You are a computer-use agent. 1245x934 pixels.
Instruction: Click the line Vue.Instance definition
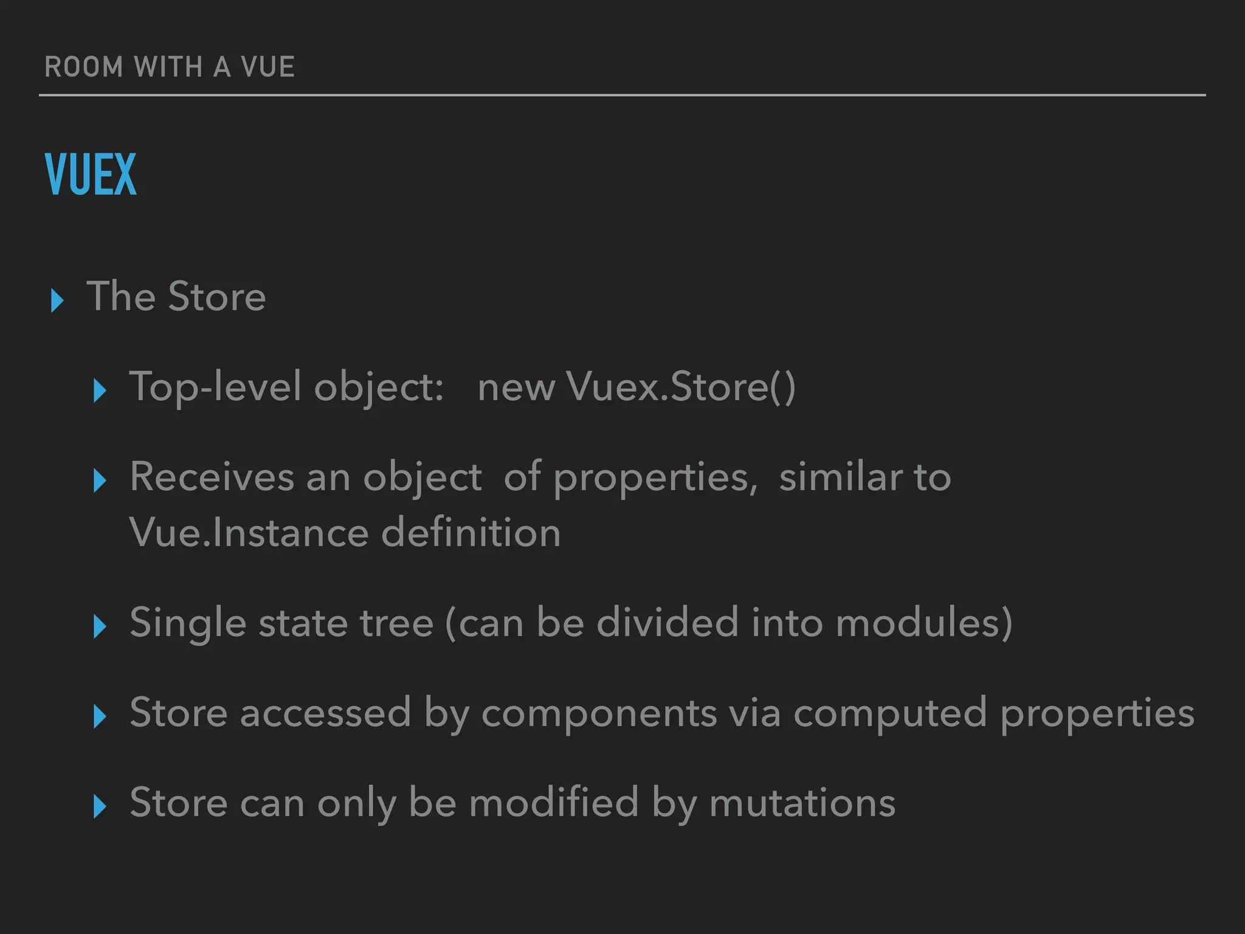pos(345,533)
